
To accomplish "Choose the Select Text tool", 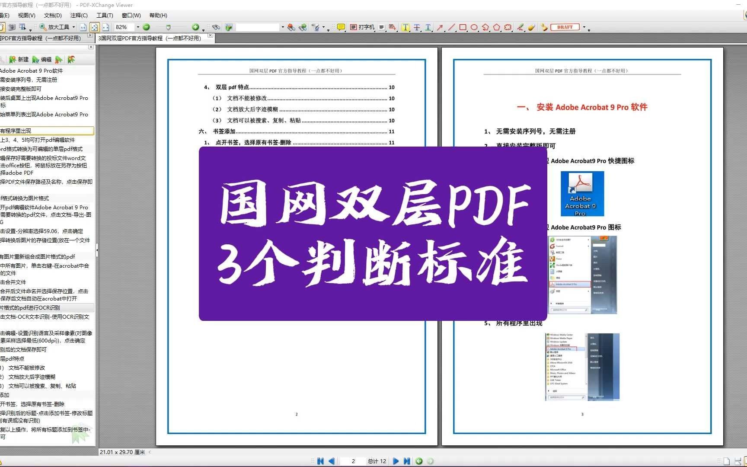I will click(x=22, y=27).
